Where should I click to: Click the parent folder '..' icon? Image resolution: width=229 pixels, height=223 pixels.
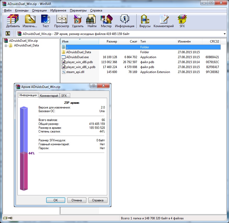pos(64,47)
